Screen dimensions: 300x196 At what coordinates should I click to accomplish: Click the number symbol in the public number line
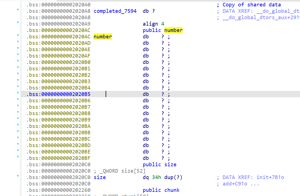[x=173, y=30]
